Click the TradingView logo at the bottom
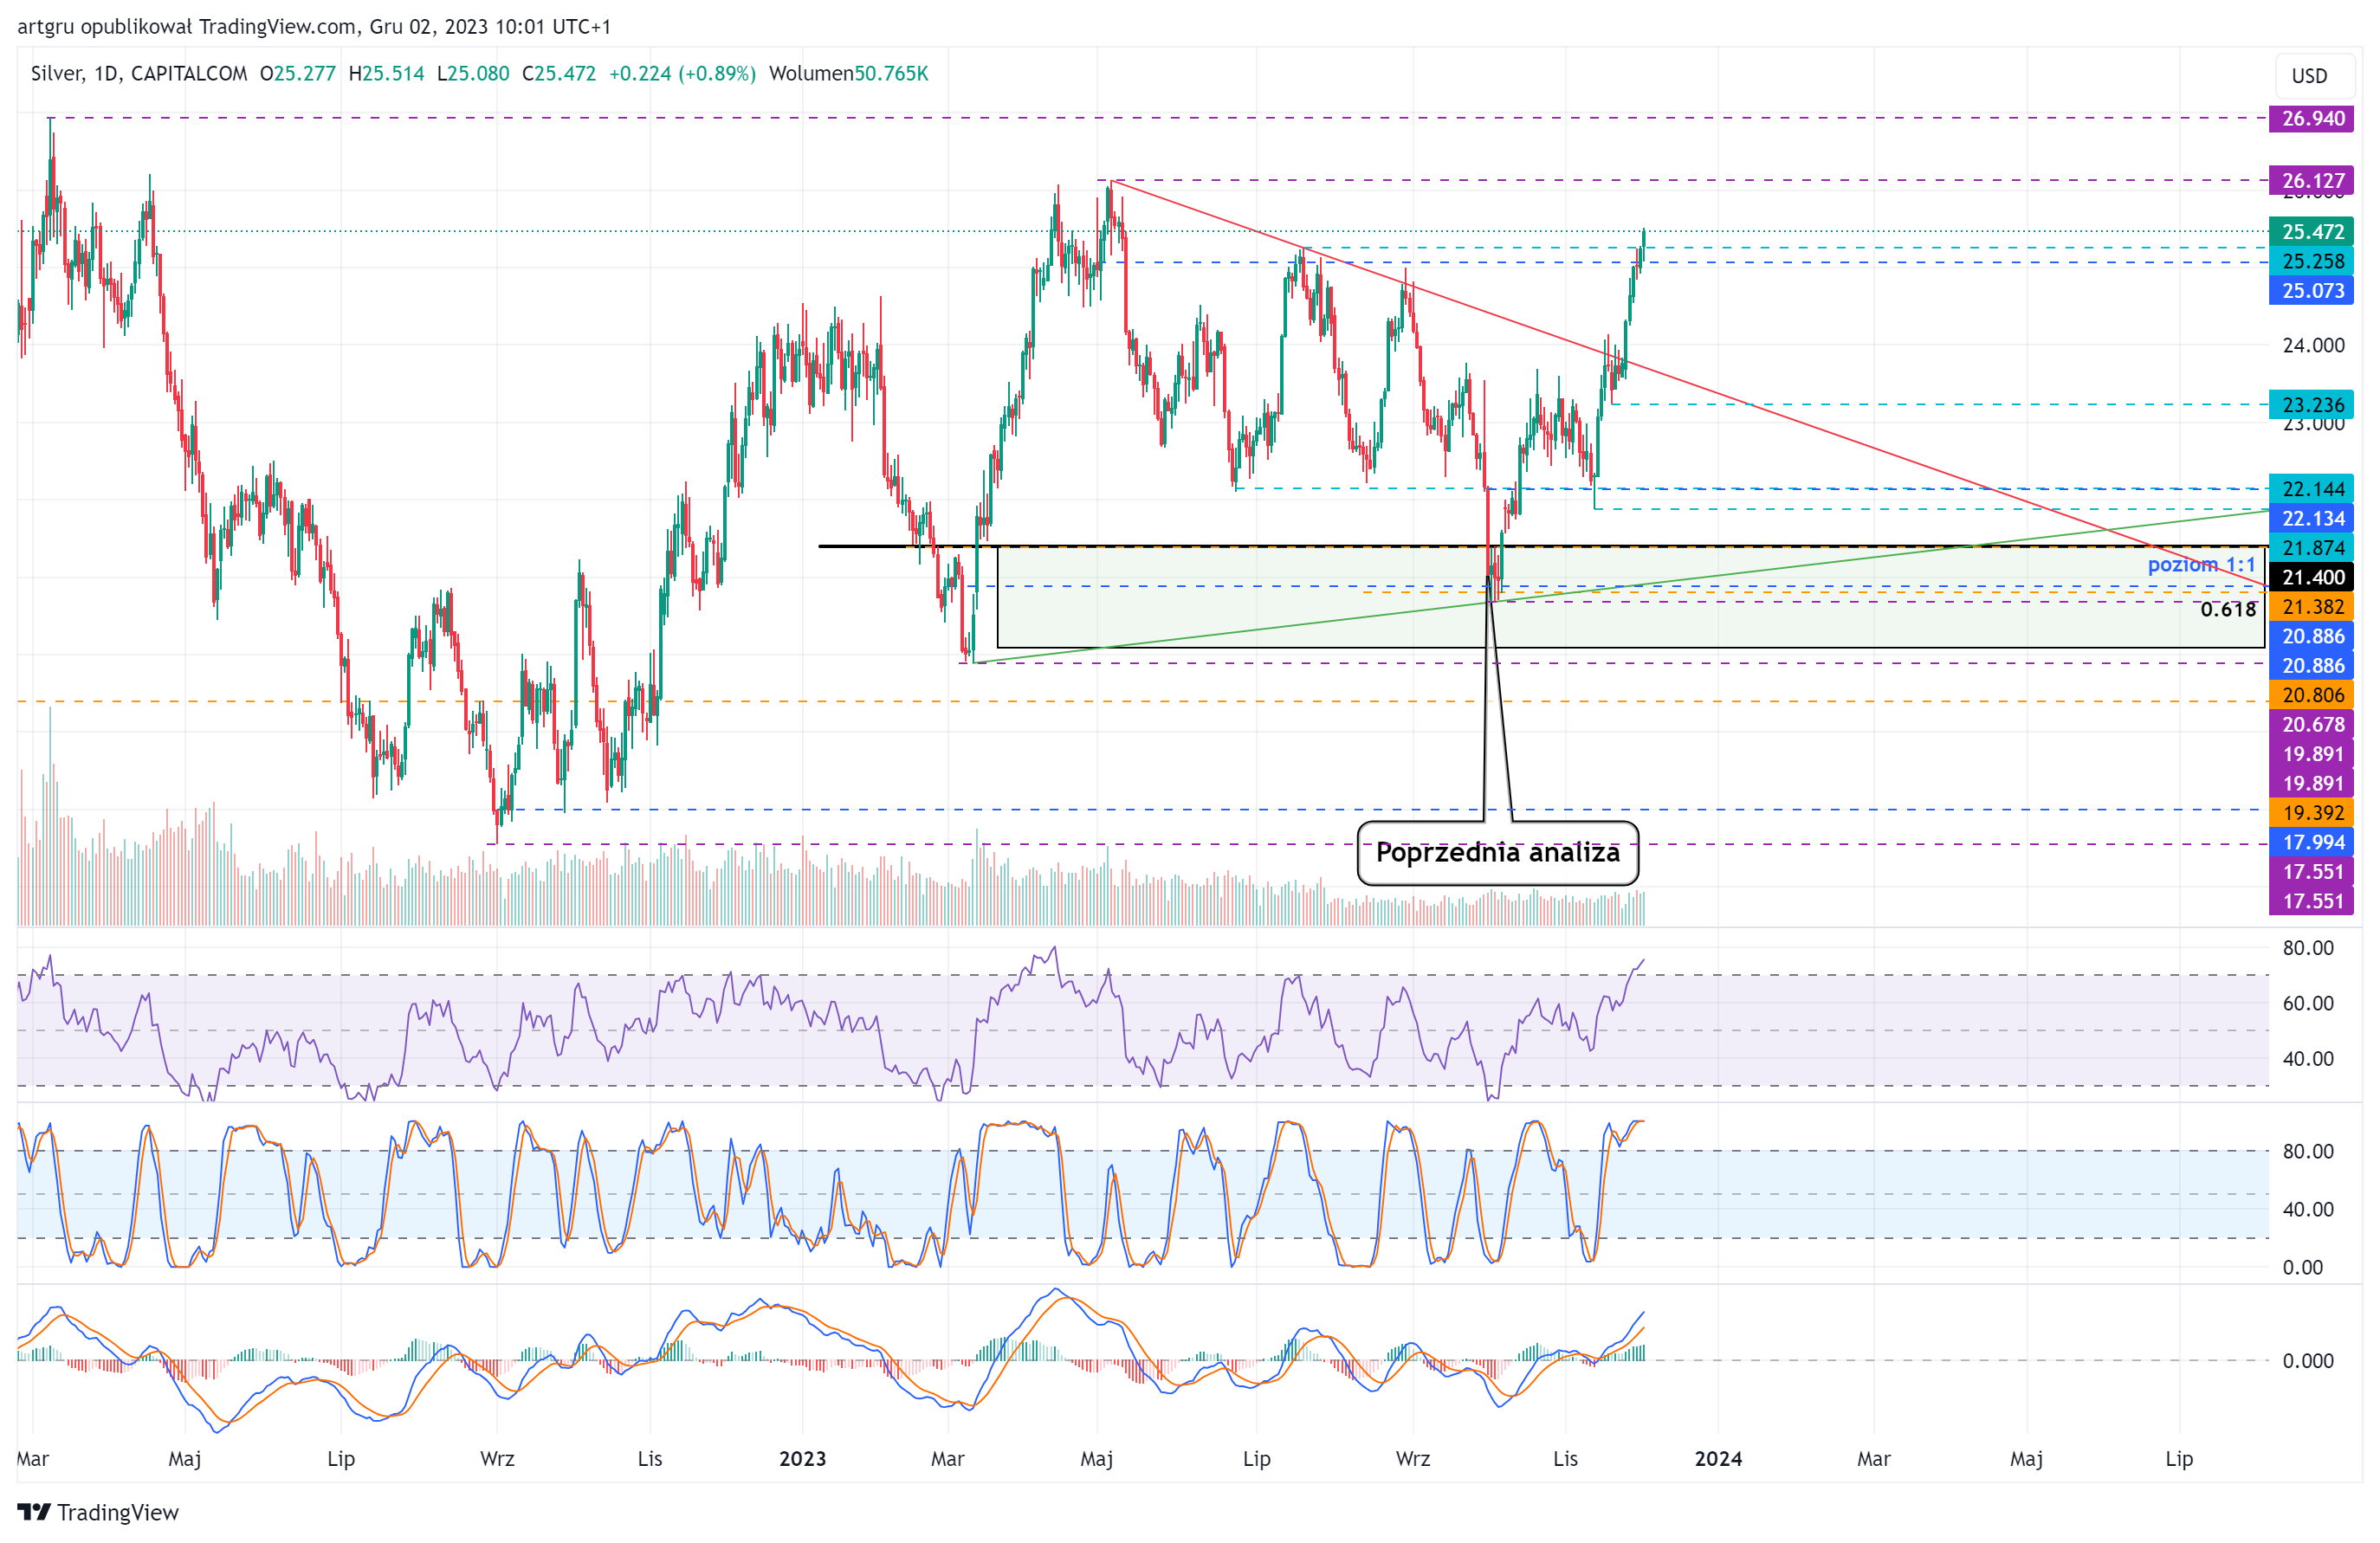This screenshot has height=1543, width=2380. coord(98,1511)
